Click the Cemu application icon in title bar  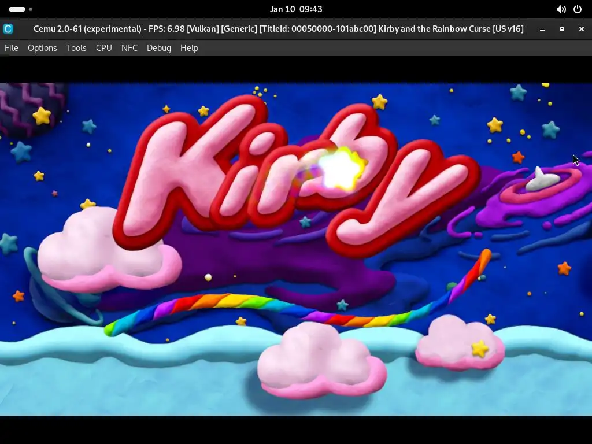(8, 29)
